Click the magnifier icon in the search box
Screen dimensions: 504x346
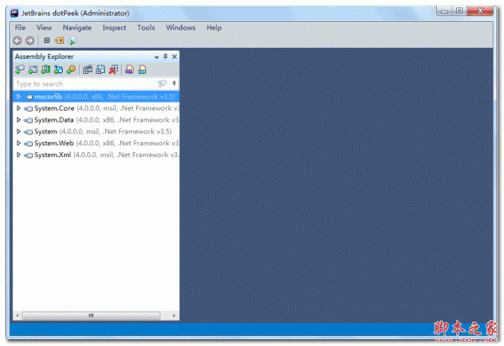click(x=162, y=83)
